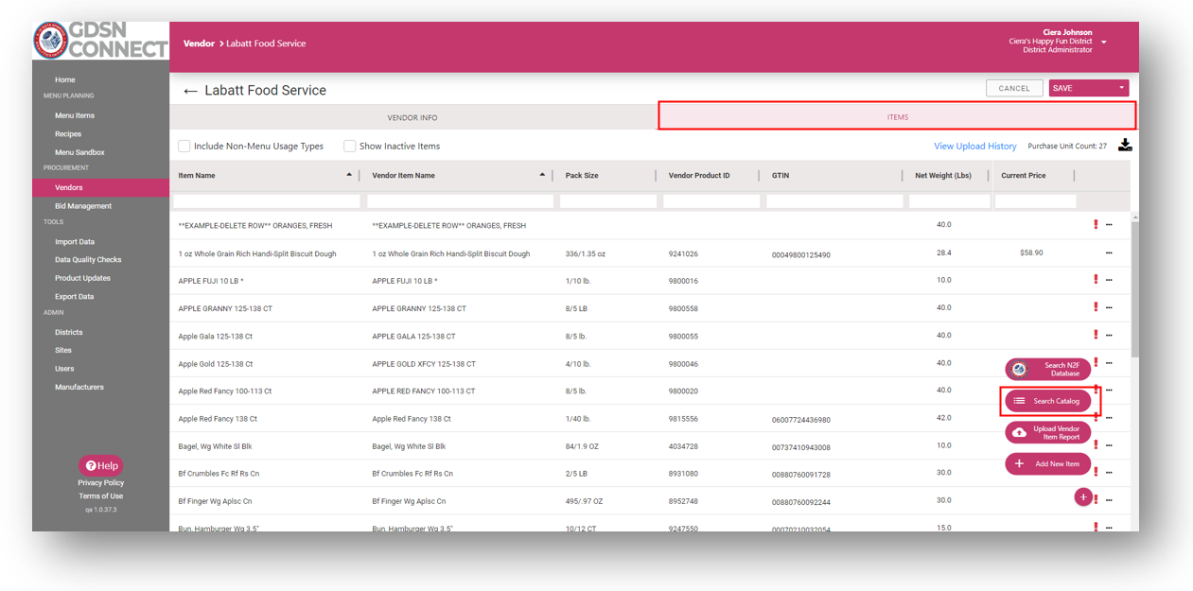Expand the Save button dropdown arrow
Image resolution: width=1193 pixels, height=591 pixels.
[1122, 88]
